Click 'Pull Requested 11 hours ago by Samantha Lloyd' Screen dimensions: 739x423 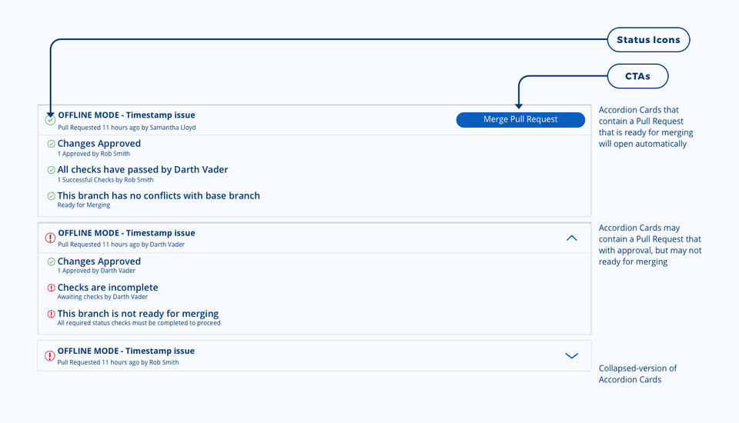126,128
